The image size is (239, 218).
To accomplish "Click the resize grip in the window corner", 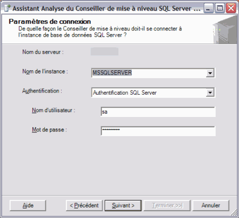I will (234, 213).
